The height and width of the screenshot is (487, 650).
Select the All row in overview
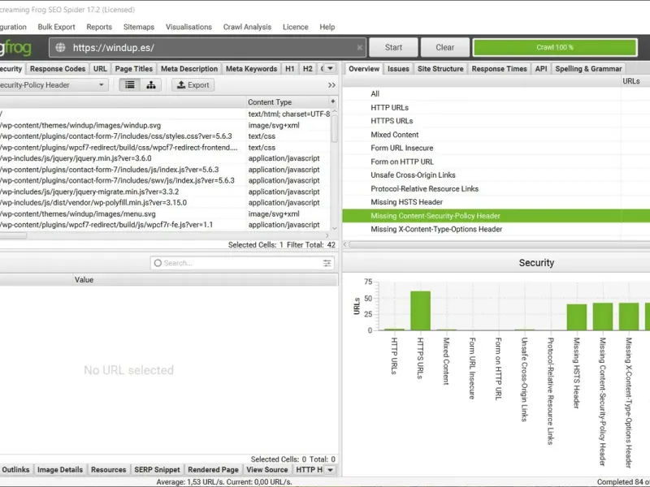tap(496, 93)
